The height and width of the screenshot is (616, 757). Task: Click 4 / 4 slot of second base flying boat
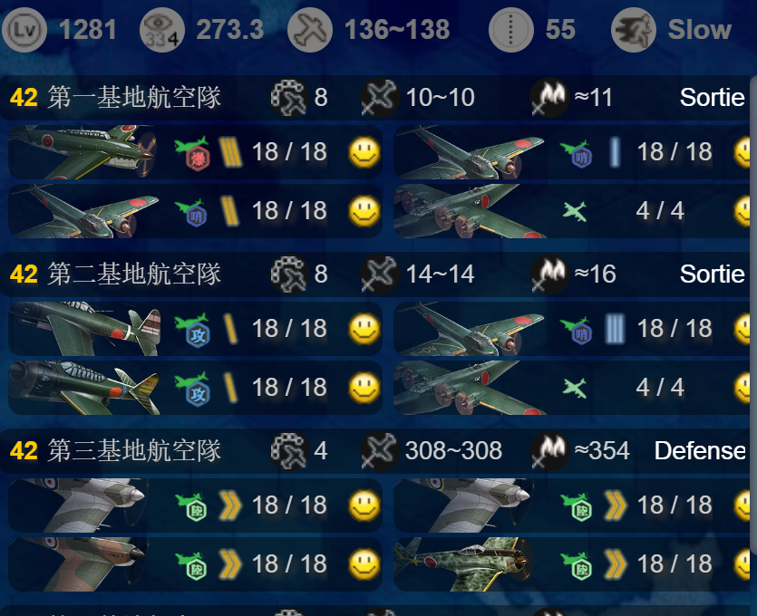660,388
